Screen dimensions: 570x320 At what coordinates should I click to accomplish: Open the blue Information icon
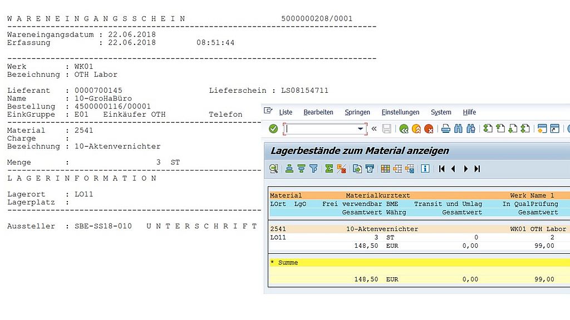(x=425, y=169)
